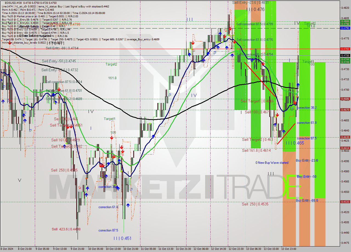Click 'Sell correction 61.8 | 0.4776' label
The image size is (351, 252).
tap(255, 40)
